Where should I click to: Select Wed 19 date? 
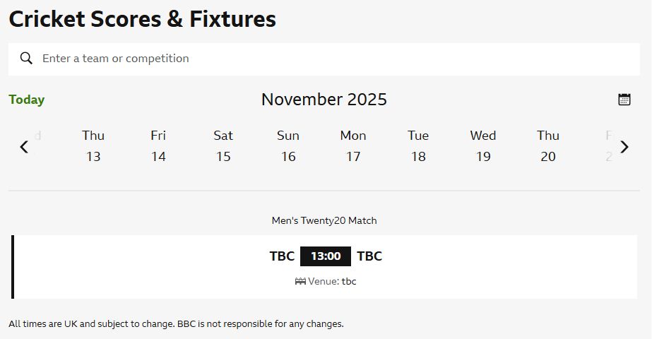tap(483, 146)
